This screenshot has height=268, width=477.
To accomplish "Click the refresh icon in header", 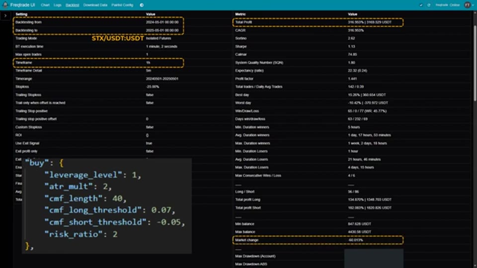I will (x=429, y=5).
